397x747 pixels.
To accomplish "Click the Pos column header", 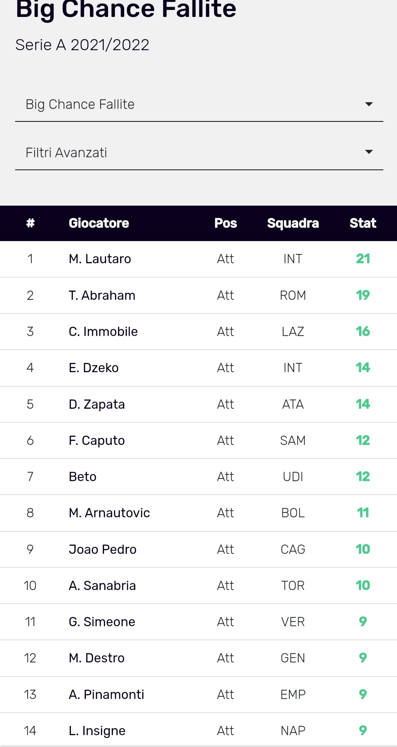I will 226,223.
